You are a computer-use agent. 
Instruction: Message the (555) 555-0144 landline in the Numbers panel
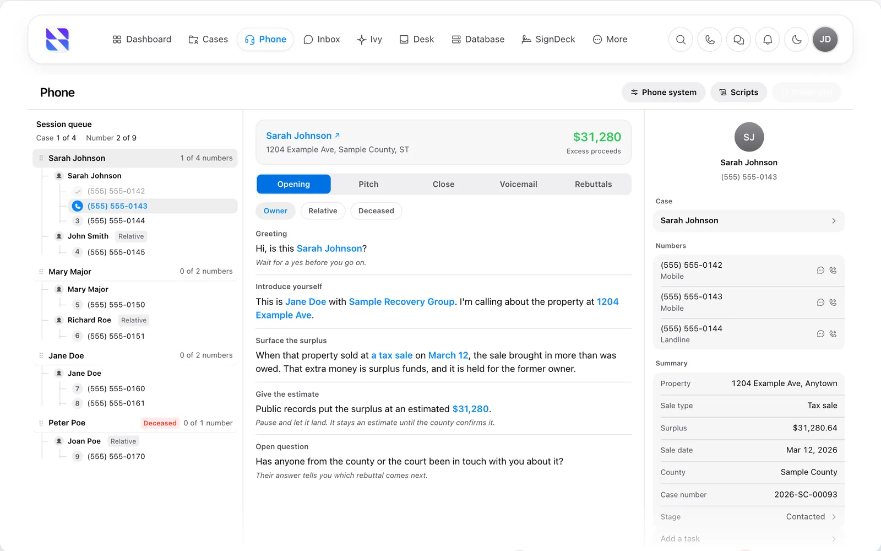coord(820,334)
